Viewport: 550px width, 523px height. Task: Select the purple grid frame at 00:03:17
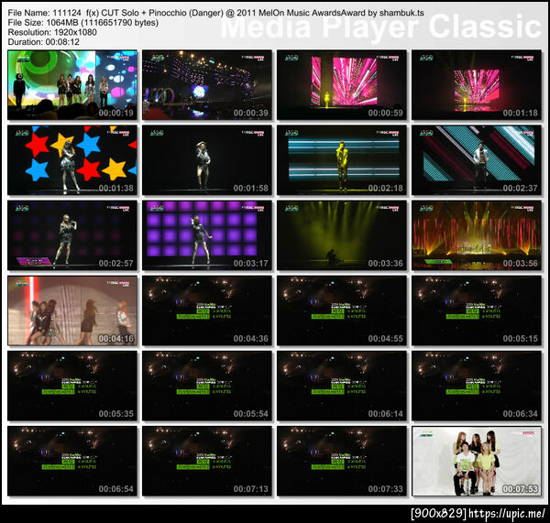[x=207, y=235]
